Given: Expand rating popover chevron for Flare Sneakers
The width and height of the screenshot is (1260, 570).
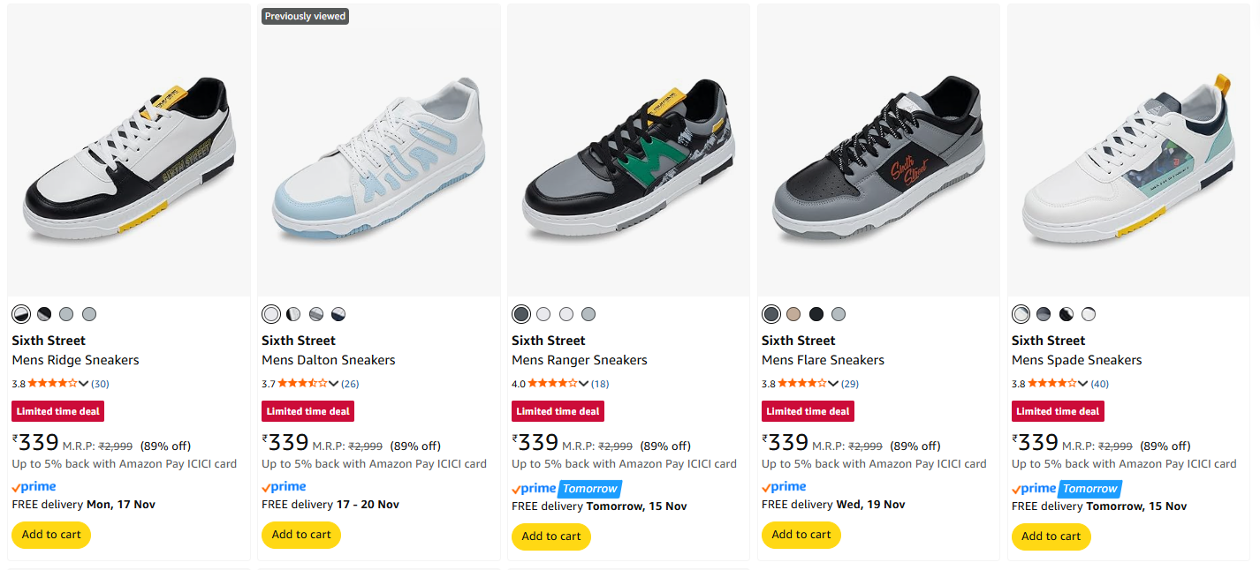Looking at the screenshot, I should pyautogui.click(x=834, y=384).
